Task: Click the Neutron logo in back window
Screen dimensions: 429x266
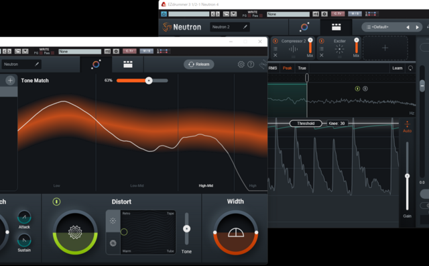Action: 182,27
